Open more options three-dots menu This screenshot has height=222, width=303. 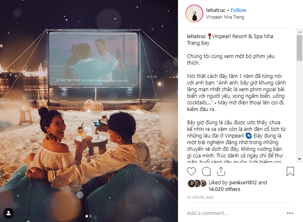pos(290,213)
